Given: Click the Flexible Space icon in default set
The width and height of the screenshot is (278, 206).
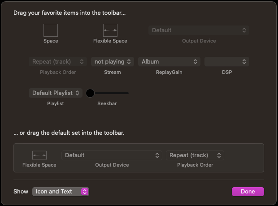Looking at the screenshot, I should (39, 155).
